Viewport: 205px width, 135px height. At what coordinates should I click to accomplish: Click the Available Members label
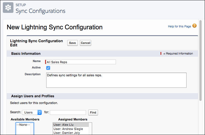(x=25, y=119)
